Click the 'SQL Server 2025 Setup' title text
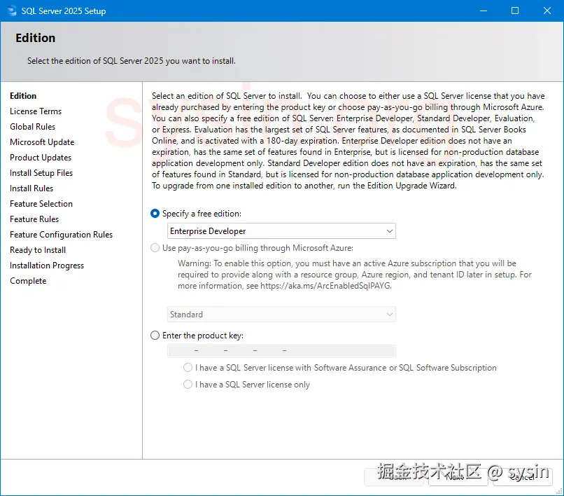 [x=64, y=11]
